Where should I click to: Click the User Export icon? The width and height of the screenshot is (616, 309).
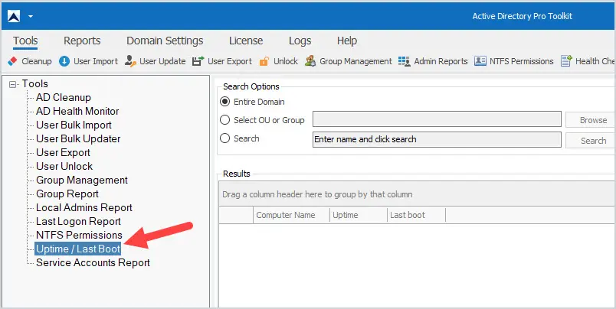(198, 61)
